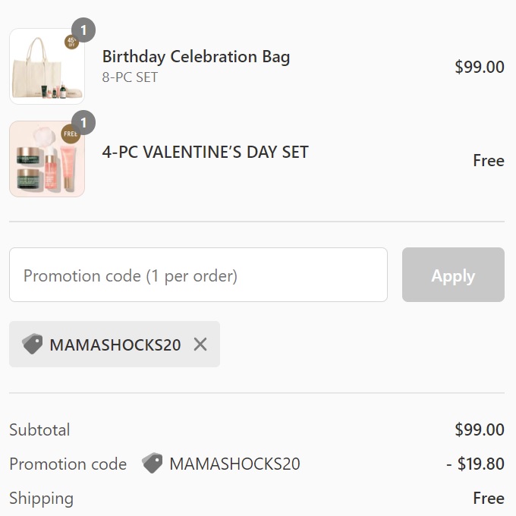The width and height of the screenshot is (516, 516).
Task: Click the - $19.80 discount amount
Action: 475,464
